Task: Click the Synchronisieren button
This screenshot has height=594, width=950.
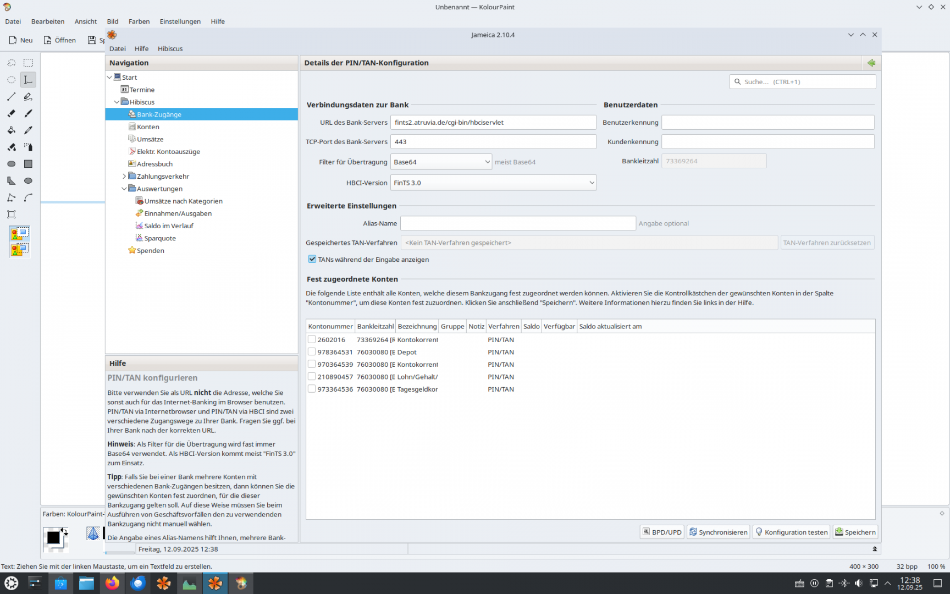Action: [718, 532]
